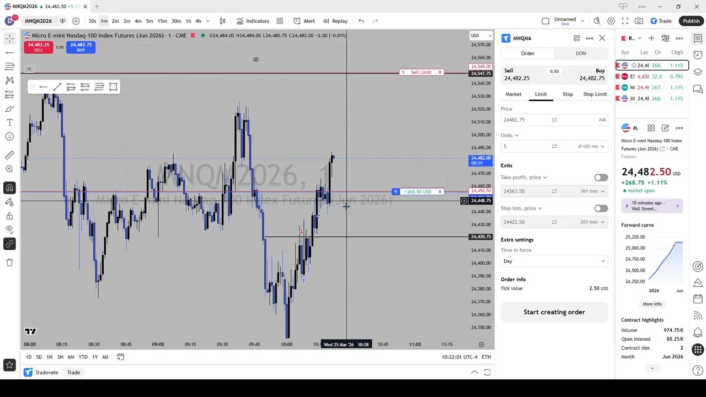Select the 1D date range button
This screenshot has width=706, height=397.
click(x=29, y=357)
